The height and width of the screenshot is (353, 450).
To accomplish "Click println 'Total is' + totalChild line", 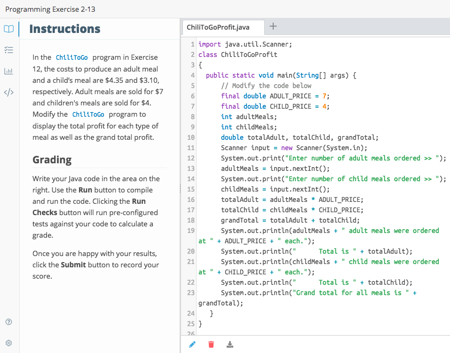I will 316,282.
